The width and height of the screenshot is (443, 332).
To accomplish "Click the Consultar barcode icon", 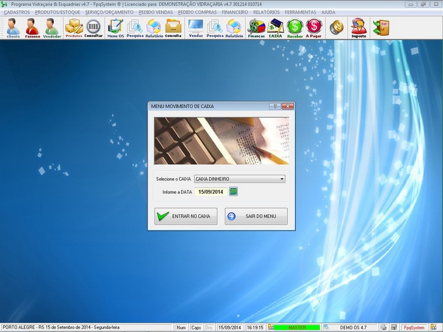I will tap(94, 27).
